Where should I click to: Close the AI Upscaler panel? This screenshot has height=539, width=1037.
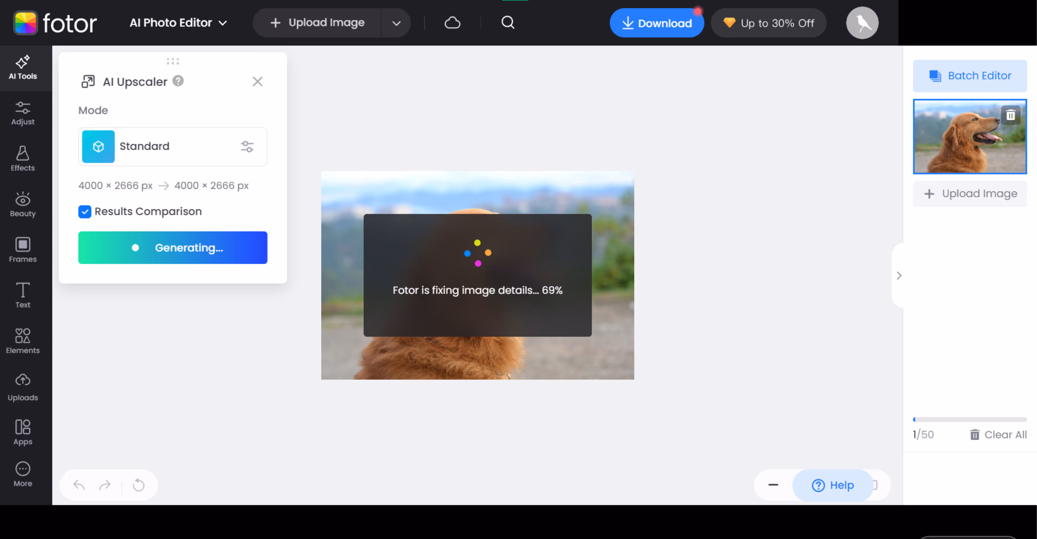coord(258,82)
